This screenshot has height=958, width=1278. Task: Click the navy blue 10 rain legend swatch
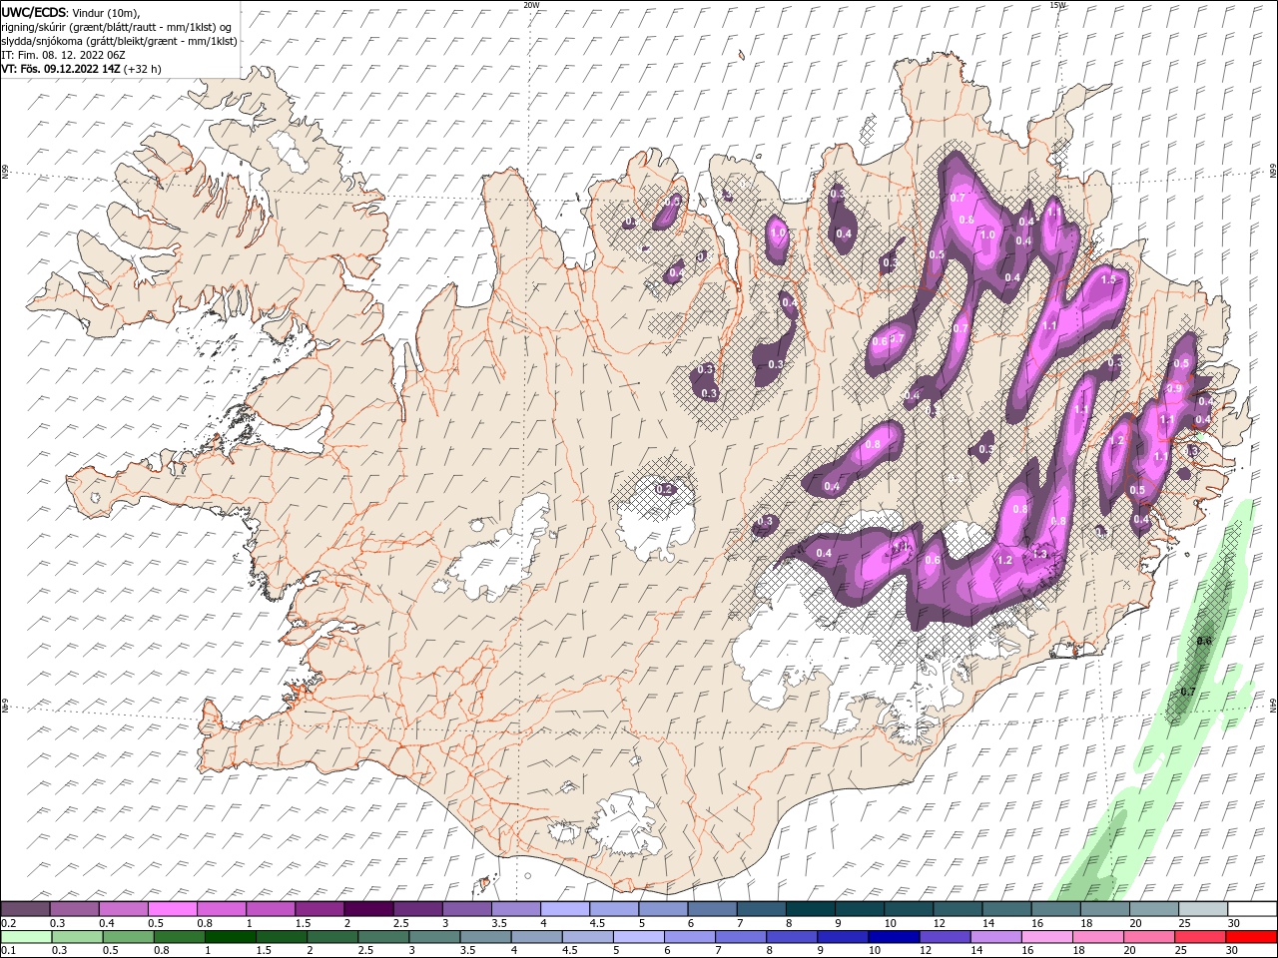(894, 937)
